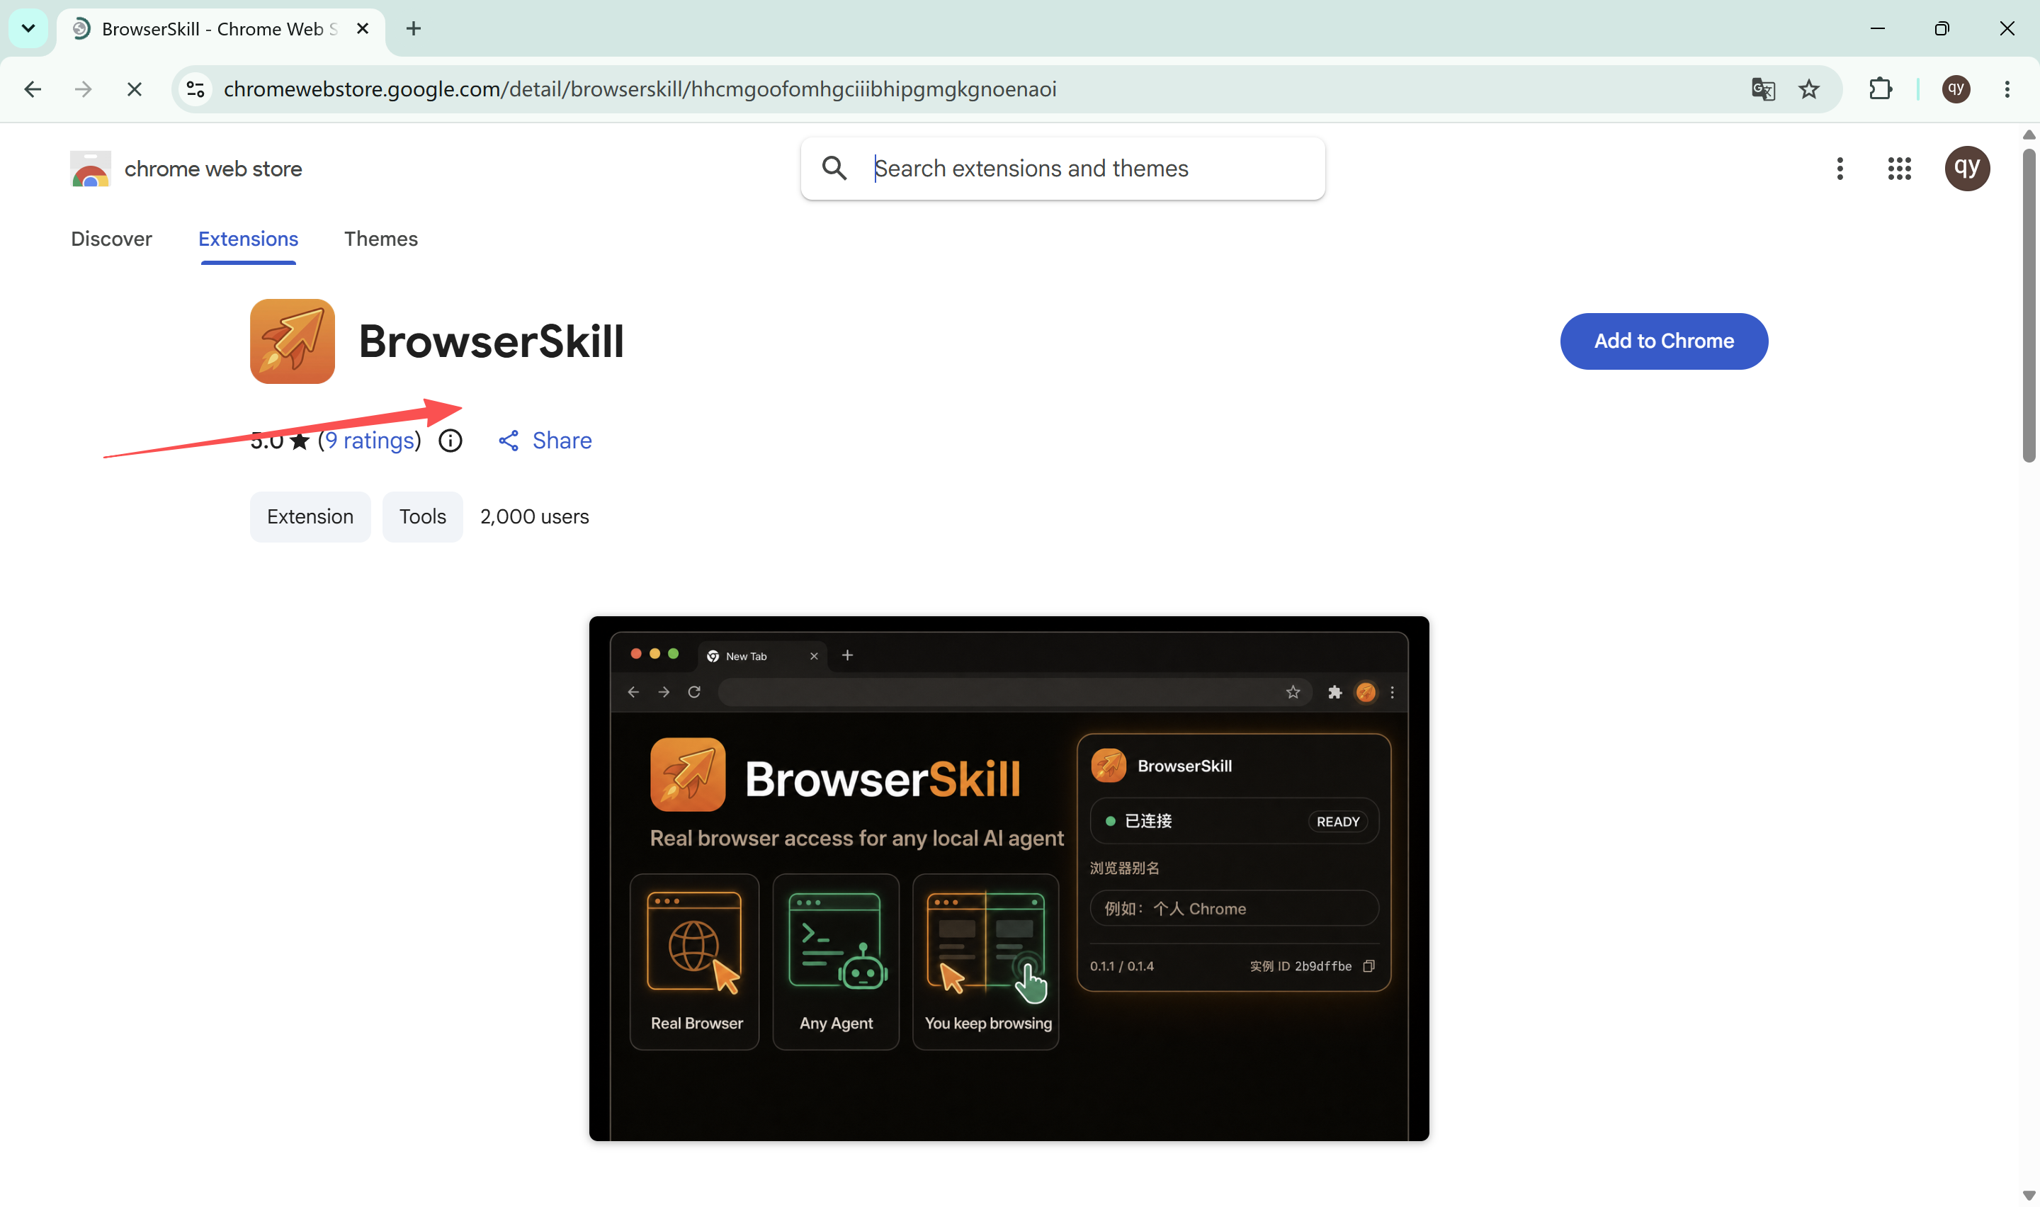Click the page vertical scrollbar
This screenshot has width=2040, height=1207.
pos(2029,305)
